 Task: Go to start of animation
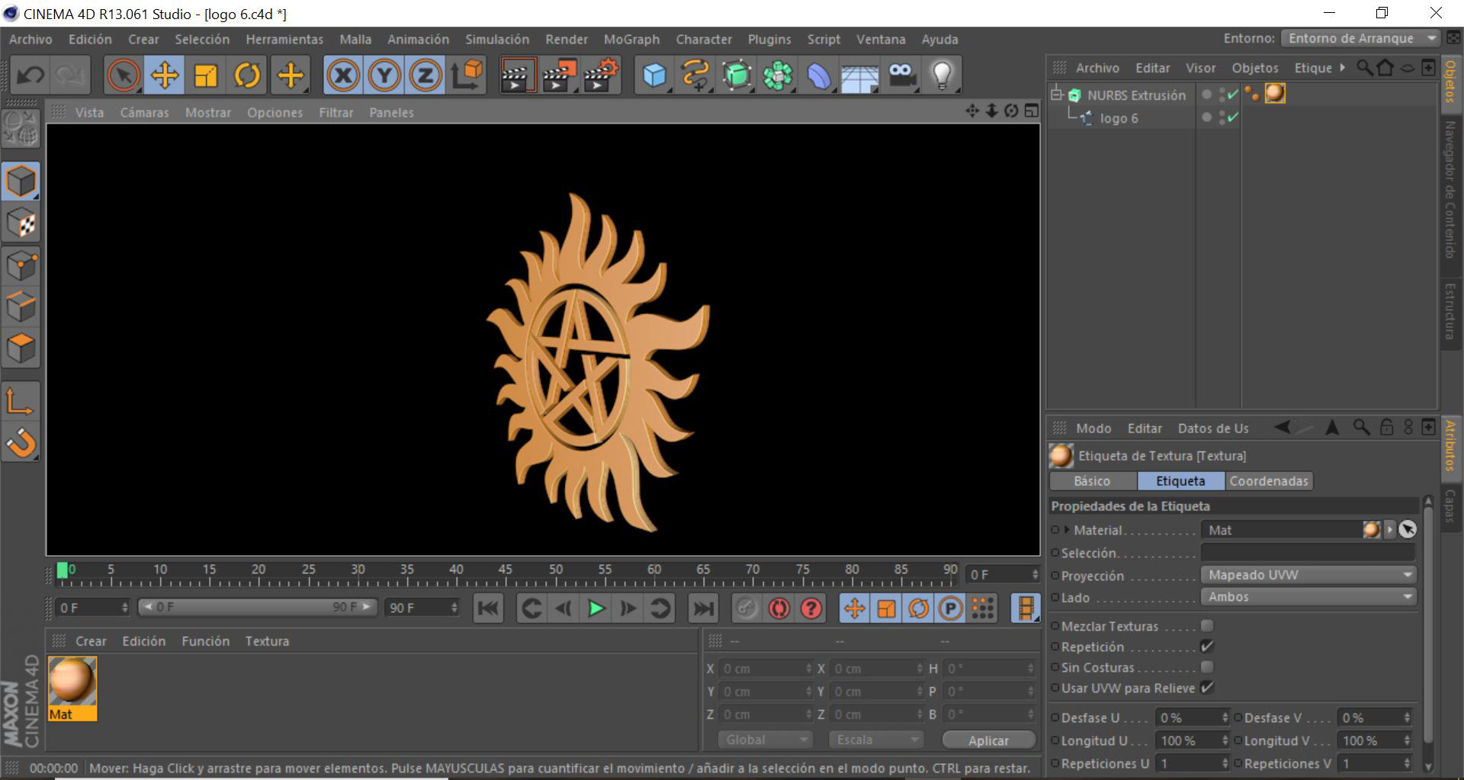click(488, 608)
